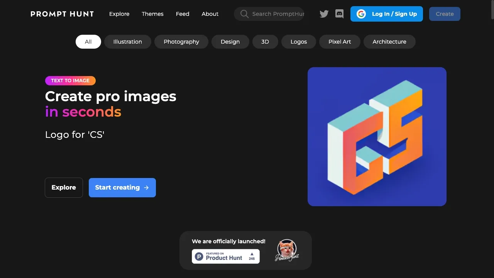This screenshot has height=278, width=494.
Task: Click the Product Hunt cat mascot avatar
Action: coord(286,250)
